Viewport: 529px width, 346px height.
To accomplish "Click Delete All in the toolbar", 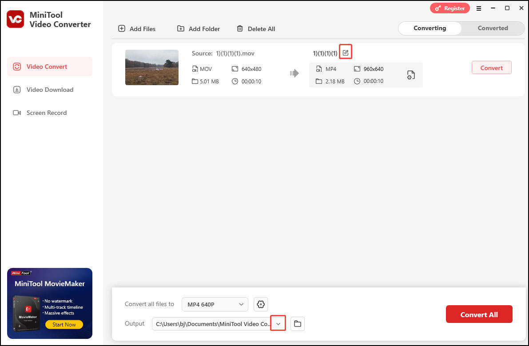I will pyautogui.click(x=256, y=29).
